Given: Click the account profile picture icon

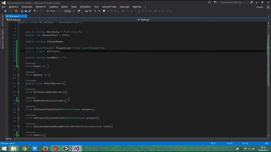Looking at the screenshot, I should 268,7.
